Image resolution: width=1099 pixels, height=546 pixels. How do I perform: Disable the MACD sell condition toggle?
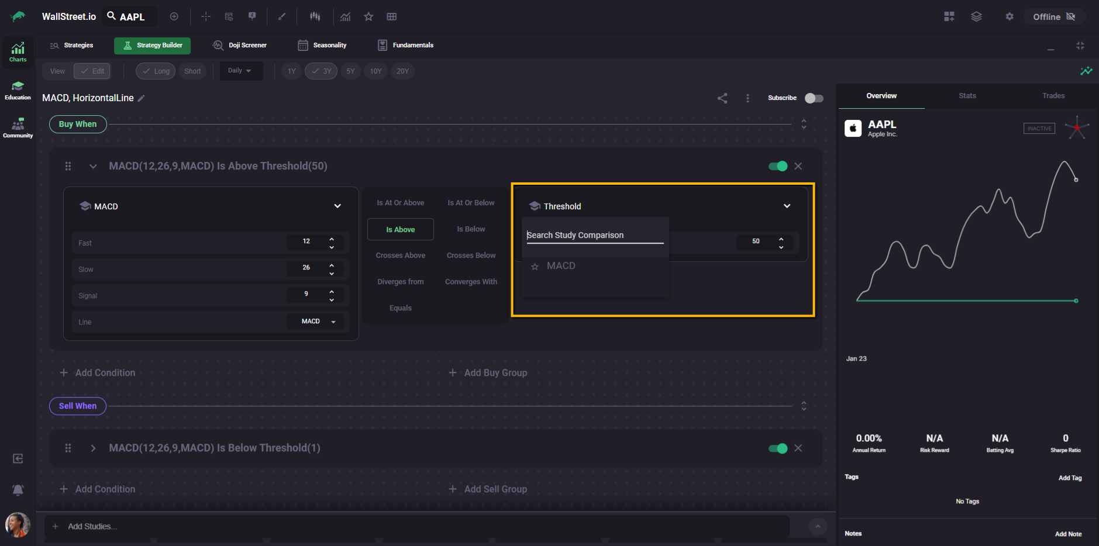[x=778, y=448]
